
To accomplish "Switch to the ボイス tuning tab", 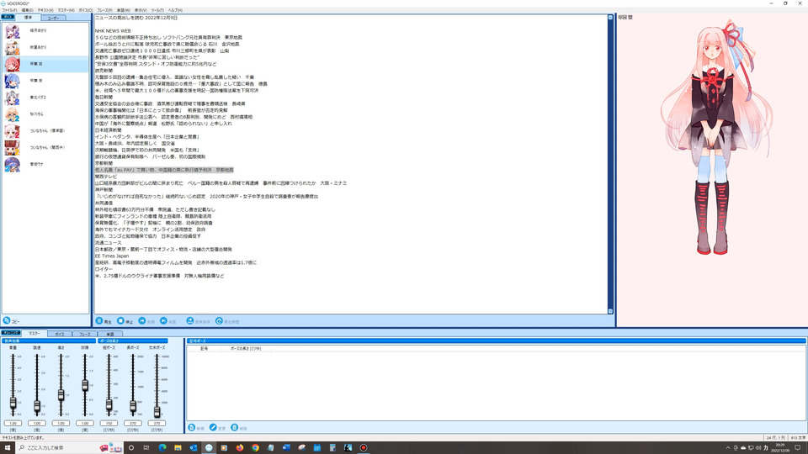I will coord(60,334).
